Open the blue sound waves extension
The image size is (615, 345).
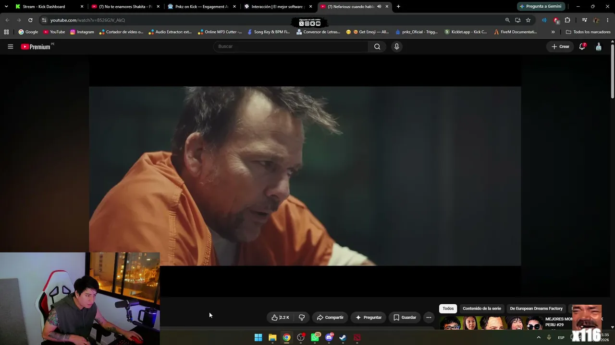[544, 20]
